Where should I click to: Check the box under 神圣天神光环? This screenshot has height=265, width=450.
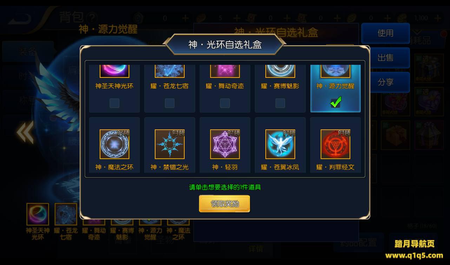coord(114,103)
